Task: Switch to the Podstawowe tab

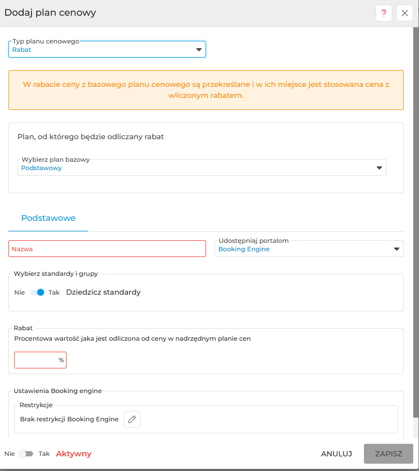Action: 48,218
